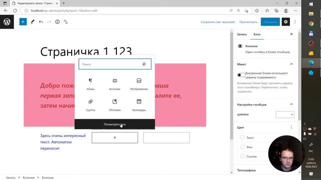Screen dimensions: 321x180
Task: Open browser favorites star icon
Action: click(x=267, y=10)
